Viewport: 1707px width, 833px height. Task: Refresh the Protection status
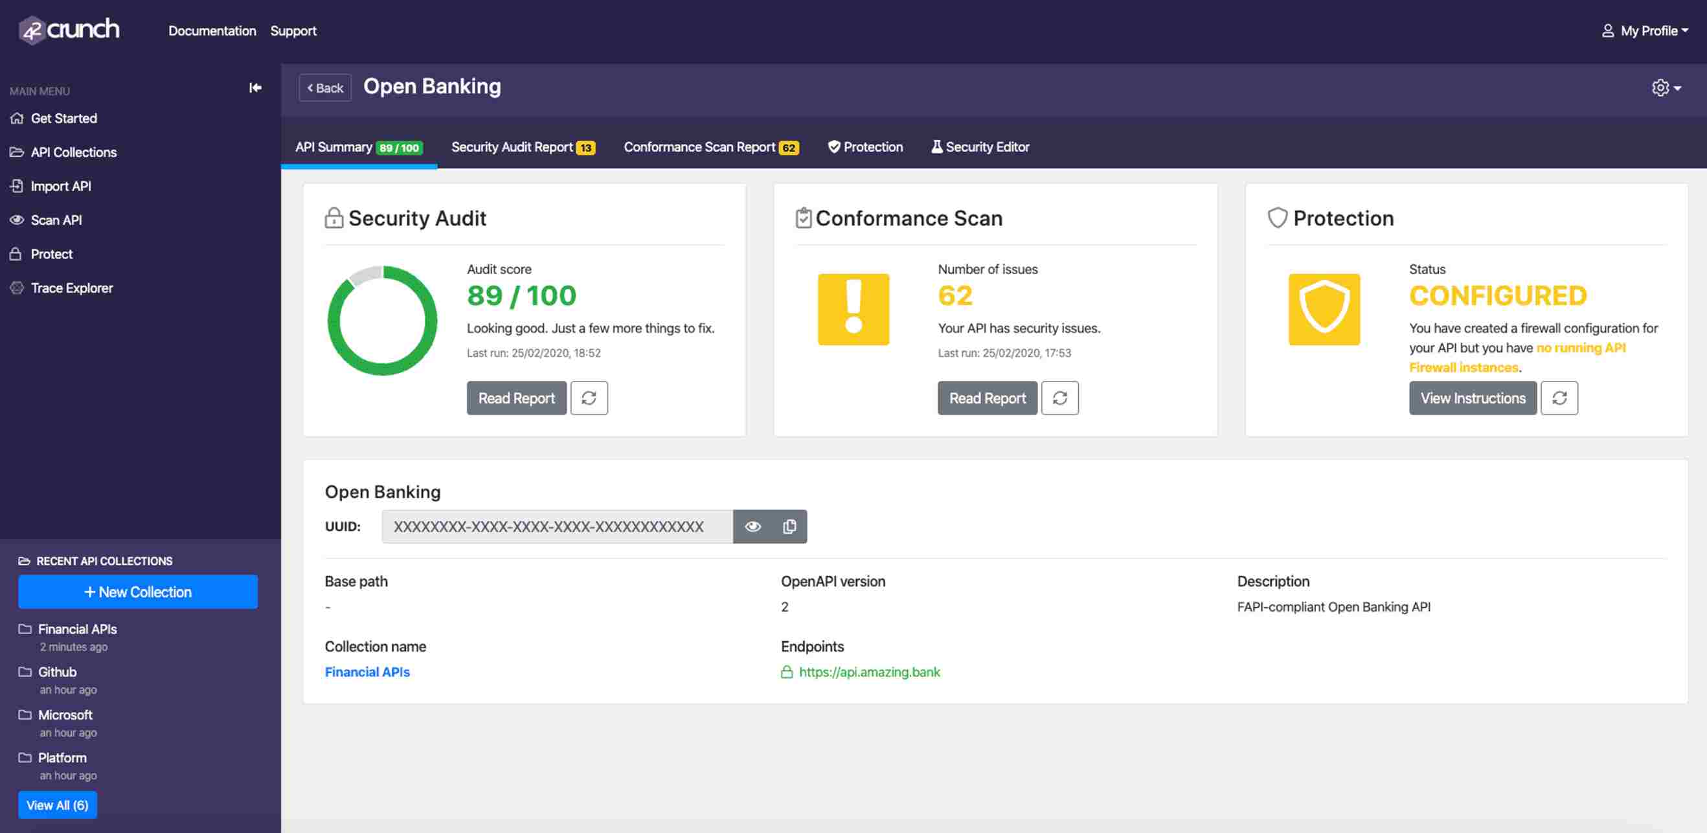click(1559, 398)
